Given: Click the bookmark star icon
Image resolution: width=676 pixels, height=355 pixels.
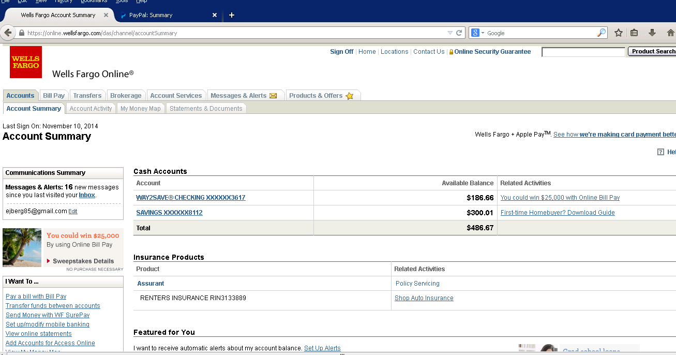Looking at the screenshot, I should [619, 33].
